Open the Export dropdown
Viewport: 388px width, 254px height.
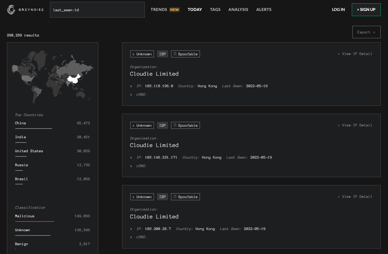pyautogui.click(x=366, y=32)
